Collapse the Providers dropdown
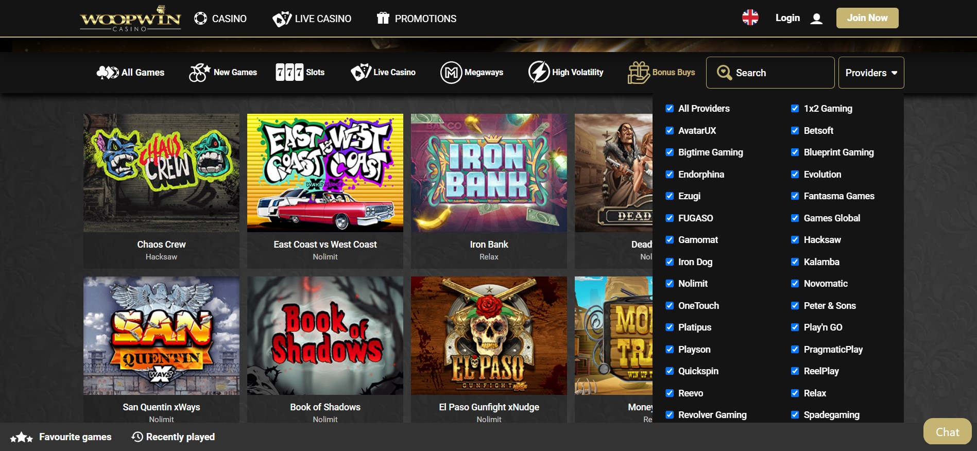977x451 pixels. 871,73
